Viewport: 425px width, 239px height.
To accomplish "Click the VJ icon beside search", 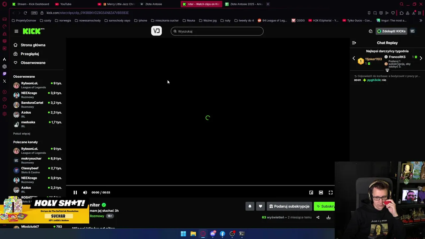I will [x=156, y=31].
